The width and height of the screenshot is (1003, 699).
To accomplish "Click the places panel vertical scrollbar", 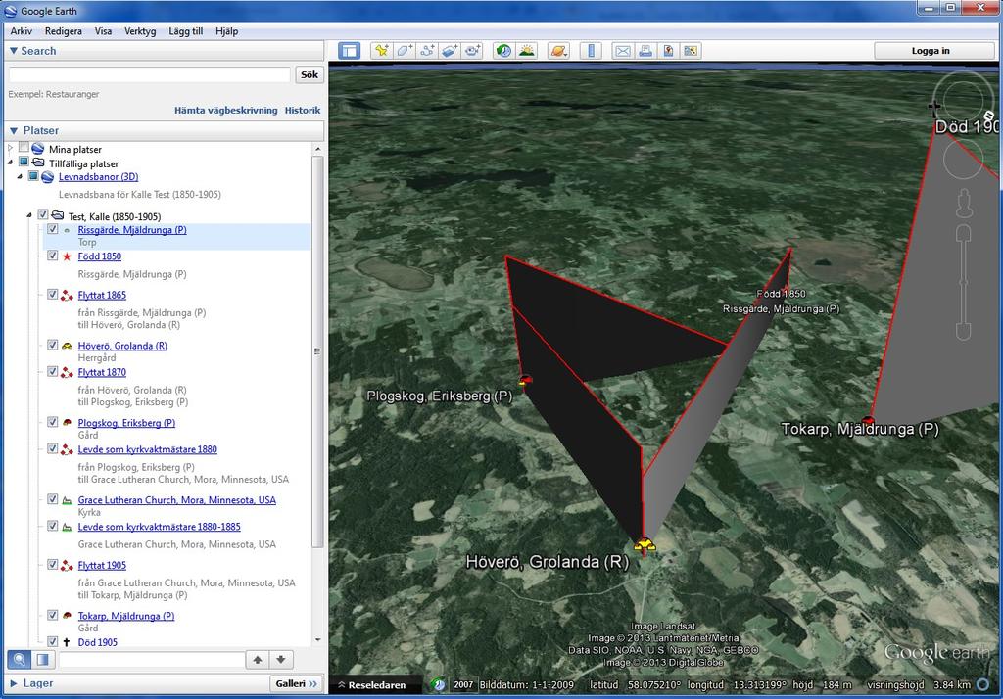I will click(x=318, y=350).
